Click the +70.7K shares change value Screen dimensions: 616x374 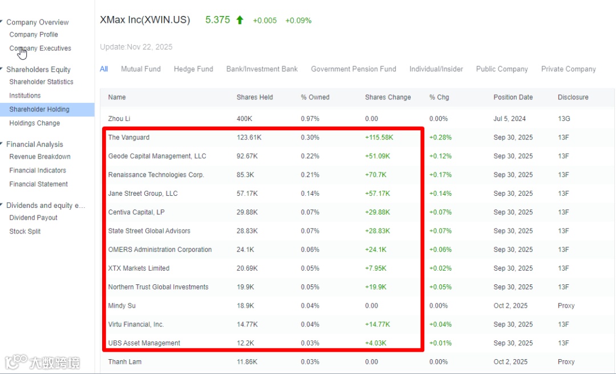click(375, 175)
